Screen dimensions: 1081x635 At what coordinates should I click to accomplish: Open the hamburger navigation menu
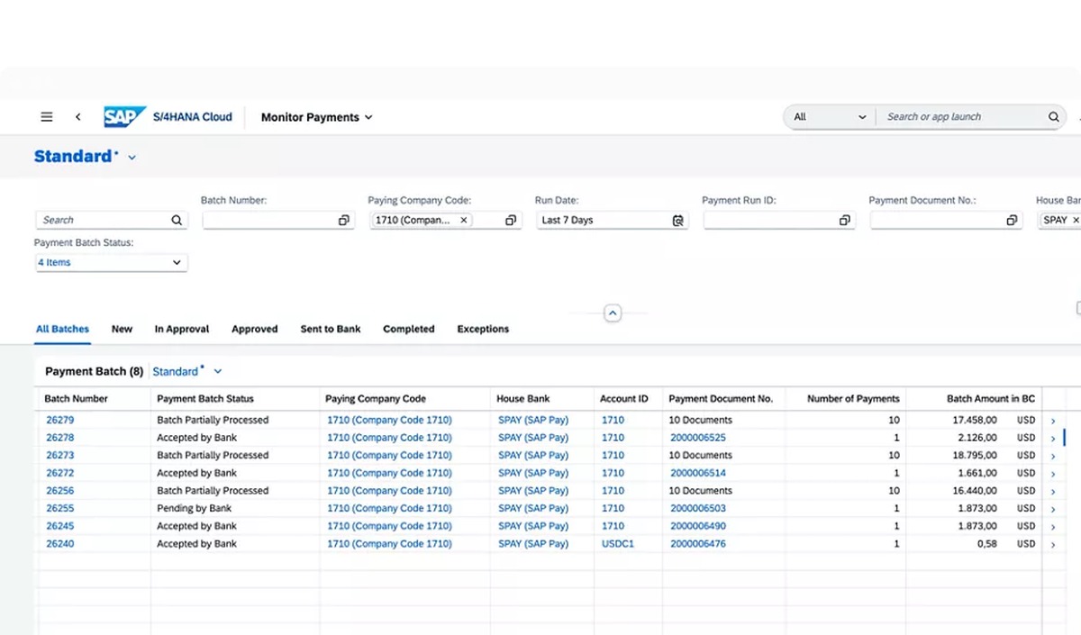(x=47, y=117)
